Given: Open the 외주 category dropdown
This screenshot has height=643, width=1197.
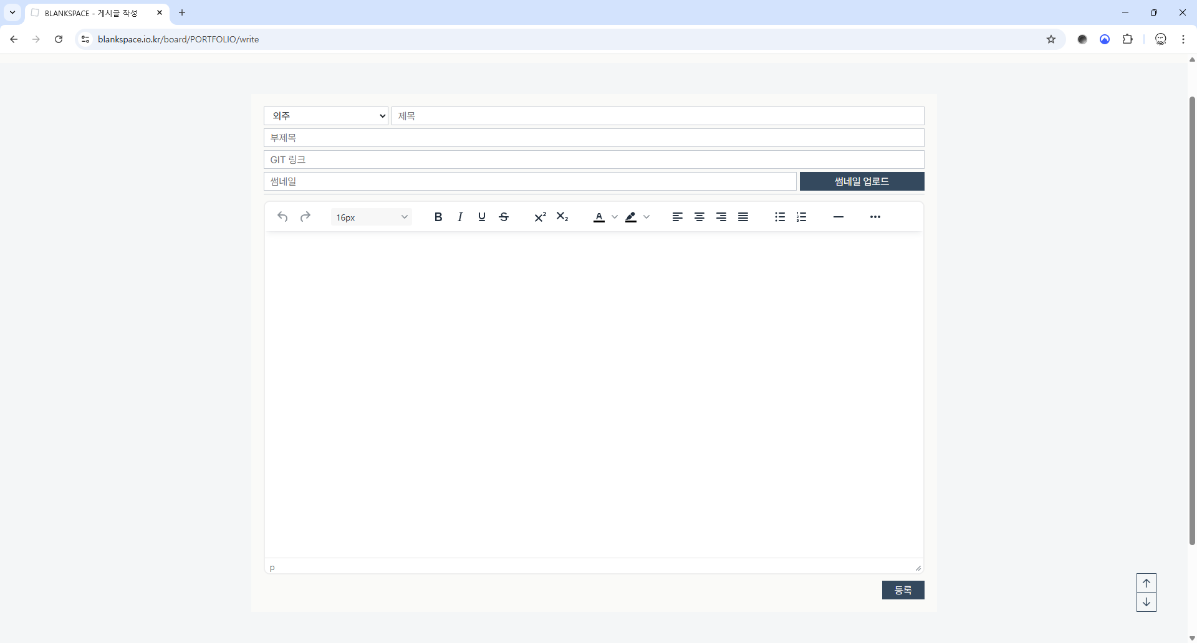Looking at the screenshot, I should [x=326, y=116].
